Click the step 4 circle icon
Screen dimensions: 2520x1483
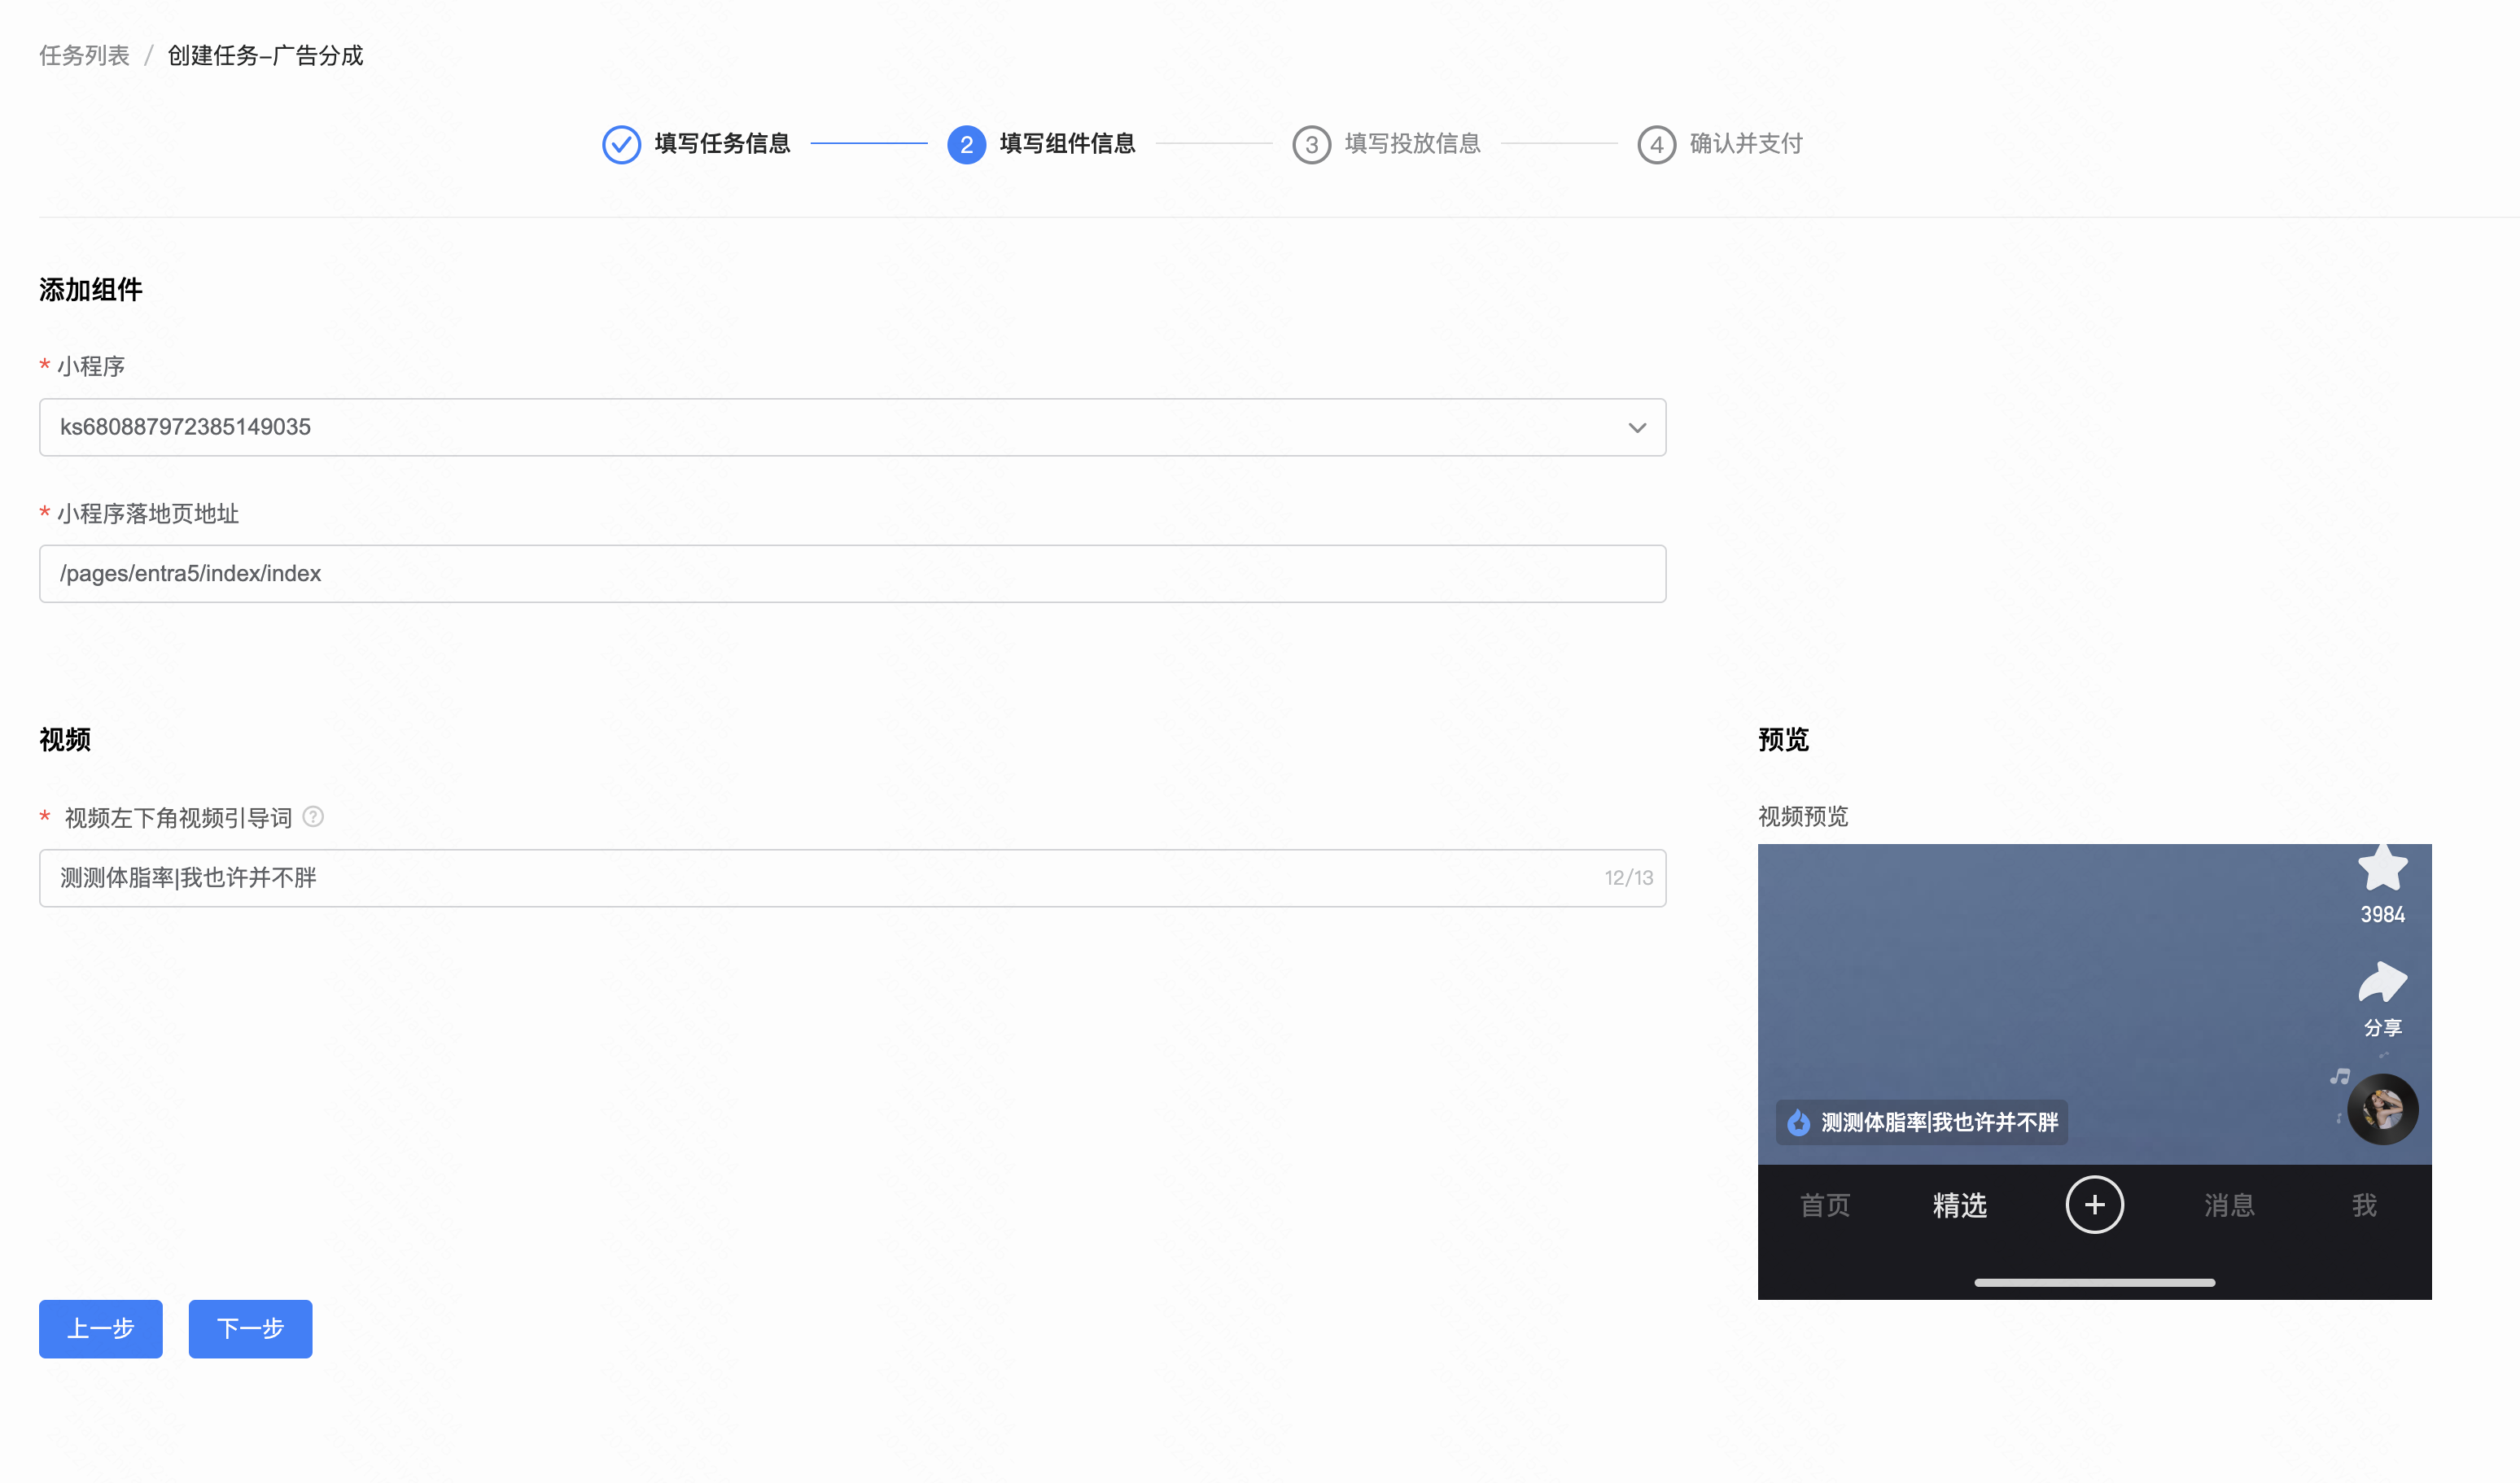point(1656,144)
